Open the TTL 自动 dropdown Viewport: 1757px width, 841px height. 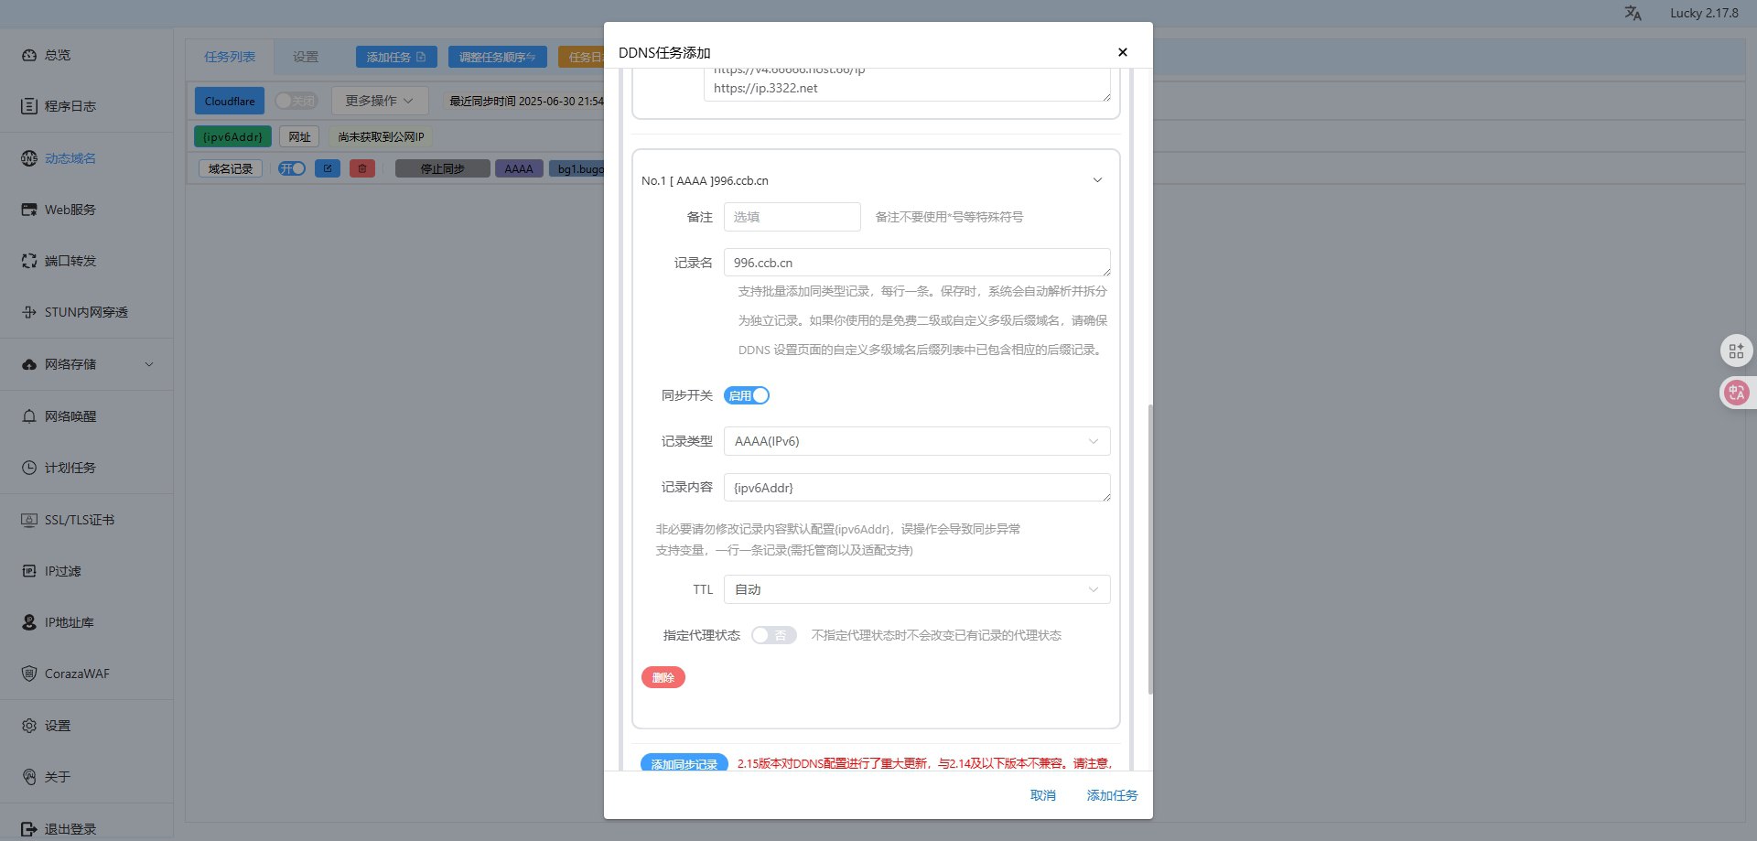click(916, 589)
